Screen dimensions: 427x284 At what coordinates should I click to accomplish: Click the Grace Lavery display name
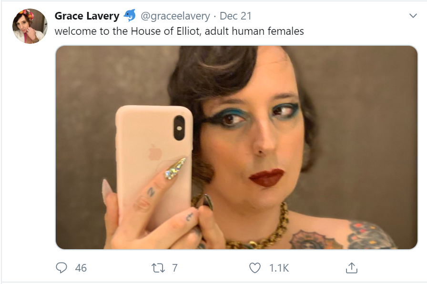[87, 16]
